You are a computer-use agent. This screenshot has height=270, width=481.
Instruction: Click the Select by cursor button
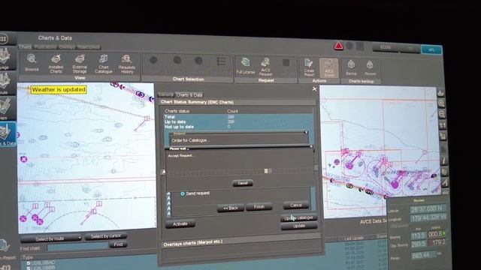tap(106, 236)
